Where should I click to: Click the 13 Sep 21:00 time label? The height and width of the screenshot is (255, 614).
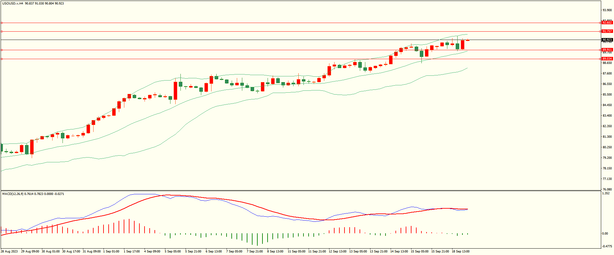pos(378,251)
